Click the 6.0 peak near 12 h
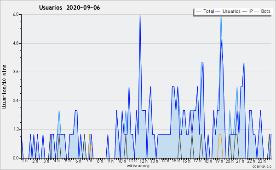This screenshot has width=276, height=170. click(140, 15)
